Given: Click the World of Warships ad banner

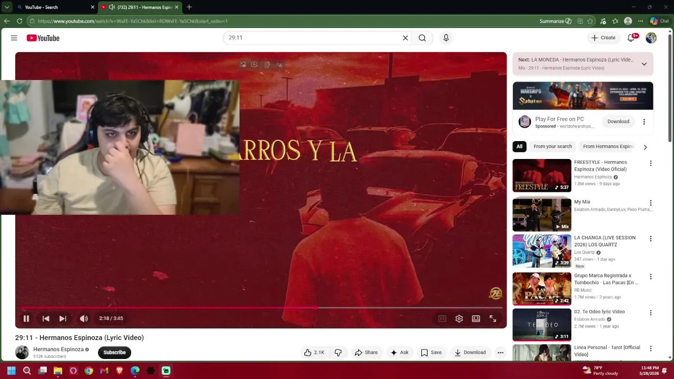Looking at the screenshot, I should (x=583, y=95).
